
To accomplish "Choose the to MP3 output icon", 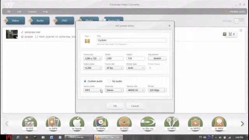I will 172,124.
